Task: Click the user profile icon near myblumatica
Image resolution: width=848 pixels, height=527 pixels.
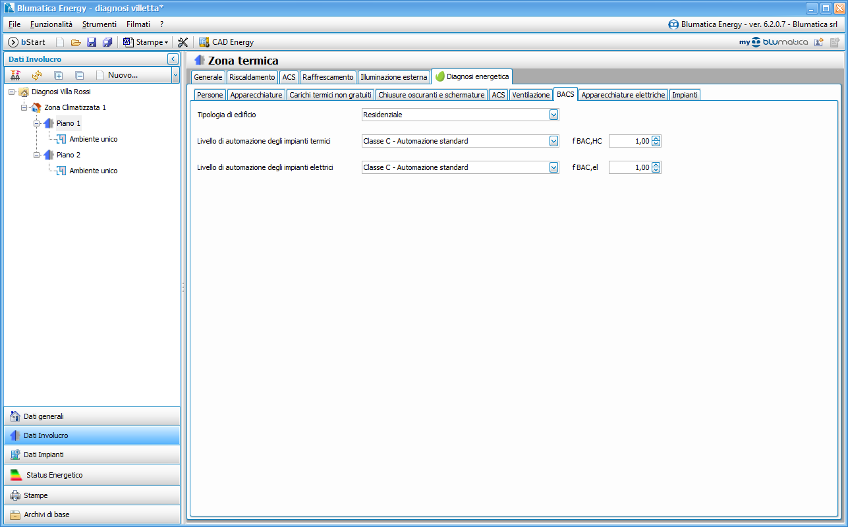Action: 819,42
